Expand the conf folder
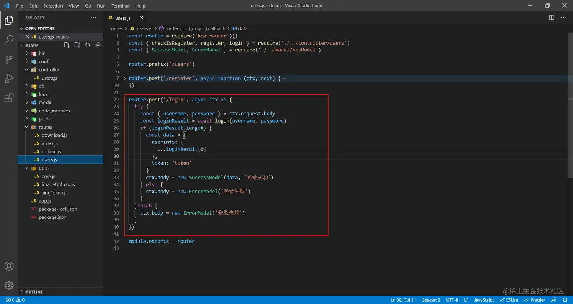Image resolution: width=573 pixels, height=304 pixels. pyautogui.click(x=27, y=61)
